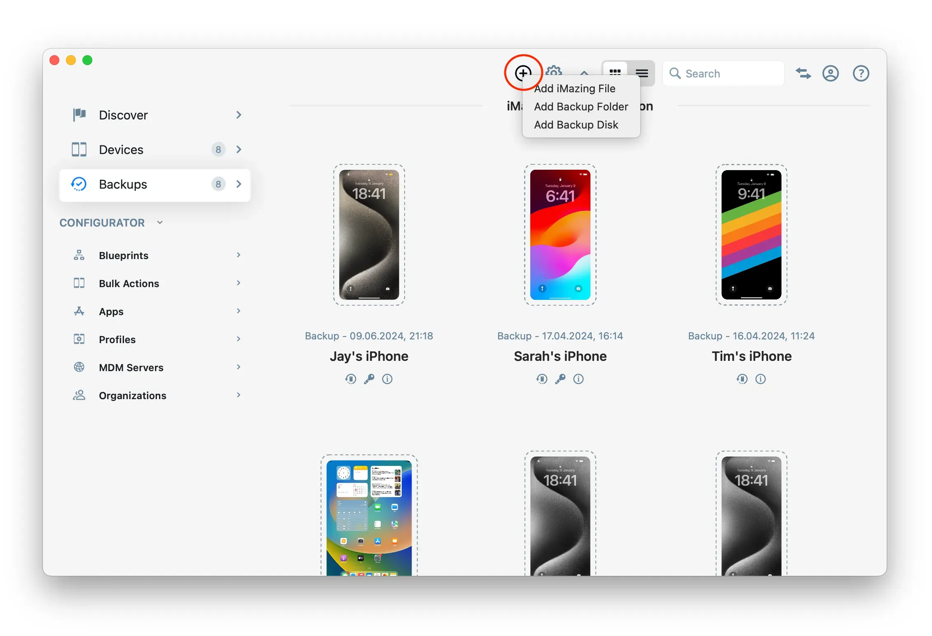The image size is (932, 636).
Task: Click the Bulk Actions icon
Action: pyautogui.click(x=79, y=283)
